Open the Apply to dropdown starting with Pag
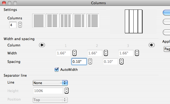This screenshot has height=104, width=170. (167, 49)
